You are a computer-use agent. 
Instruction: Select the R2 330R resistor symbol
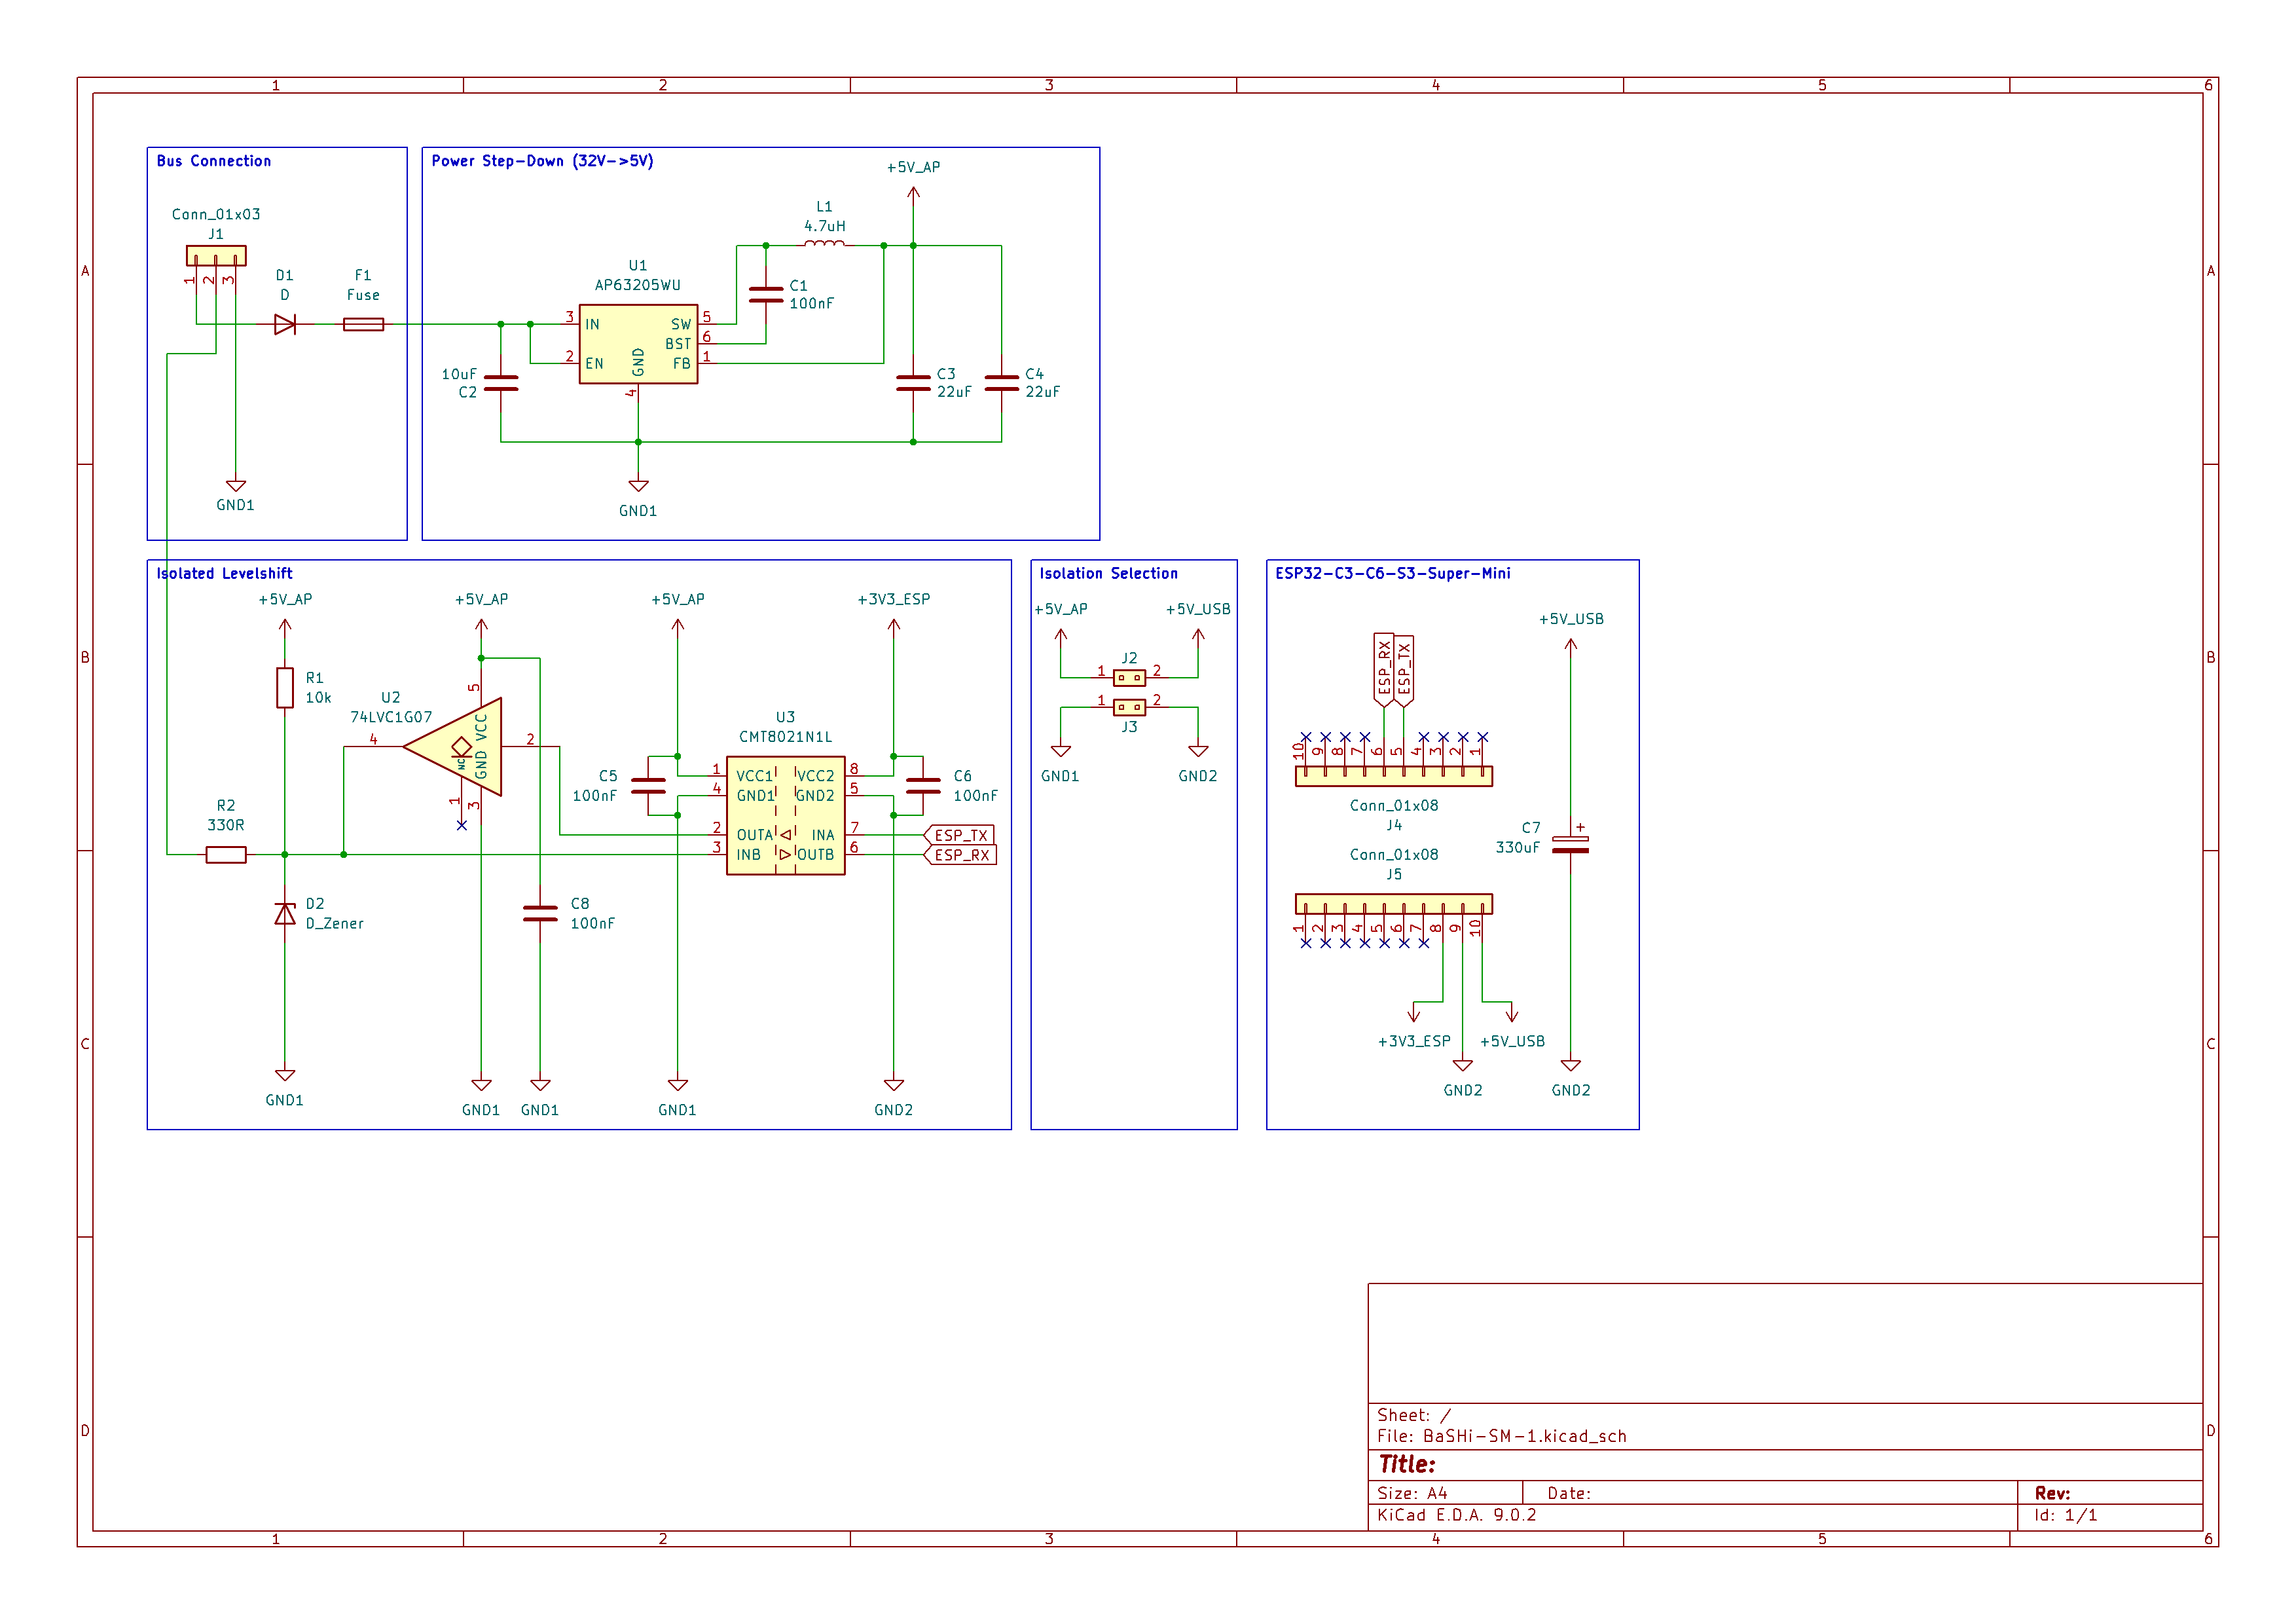coord(226,855)
